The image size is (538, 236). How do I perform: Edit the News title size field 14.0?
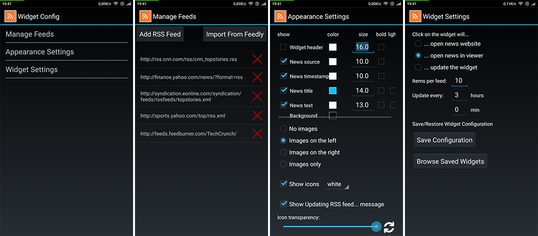(x=363, y=91)
